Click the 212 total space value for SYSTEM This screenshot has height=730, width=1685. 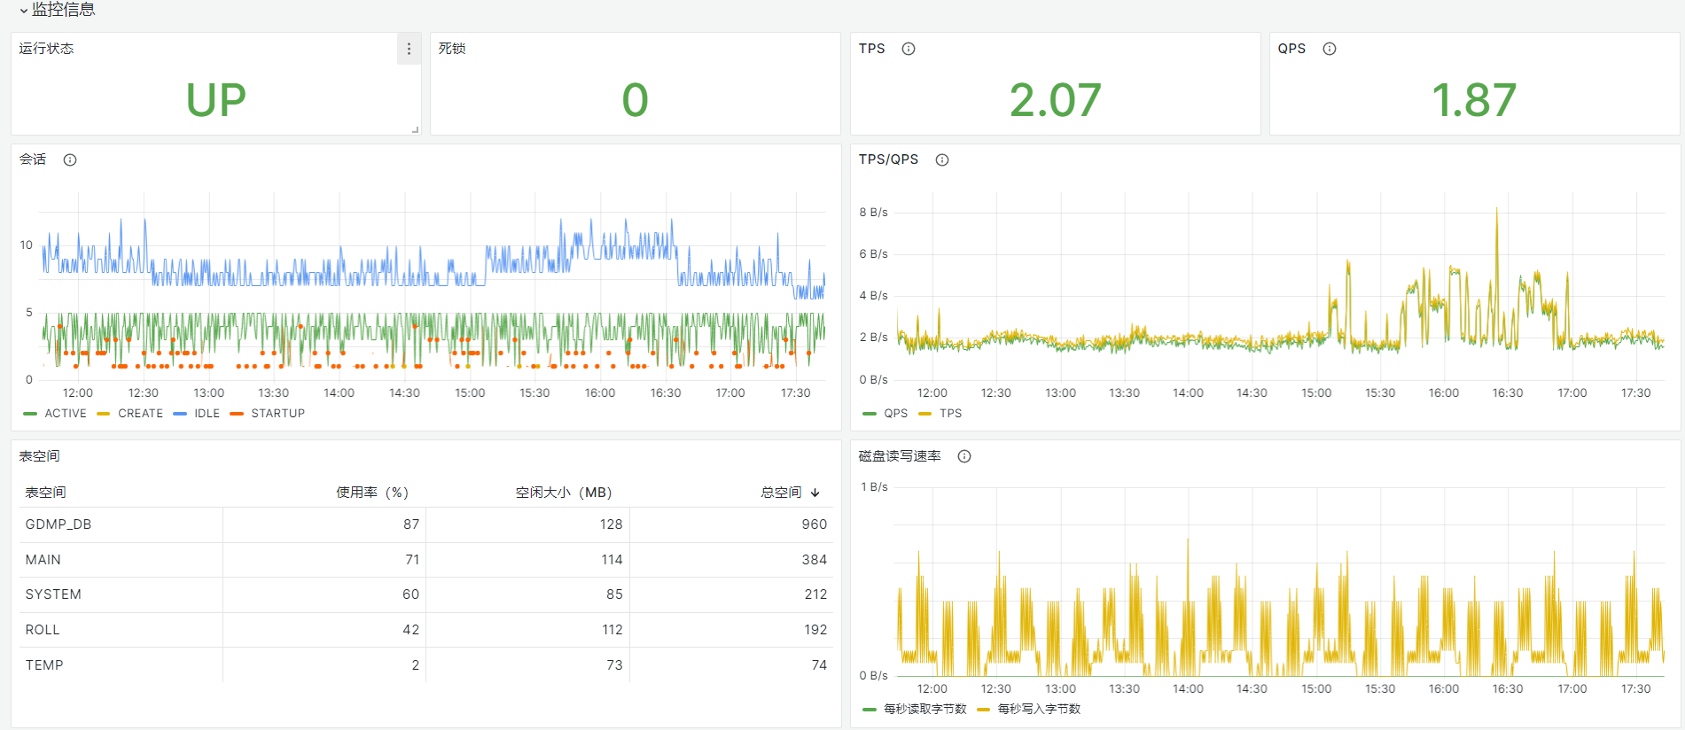[815, 594]
